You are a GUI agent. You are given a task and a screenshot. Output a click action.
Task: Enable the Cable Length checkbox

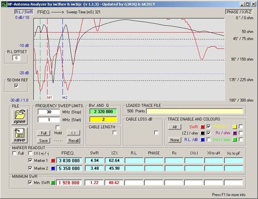point(114,133)
